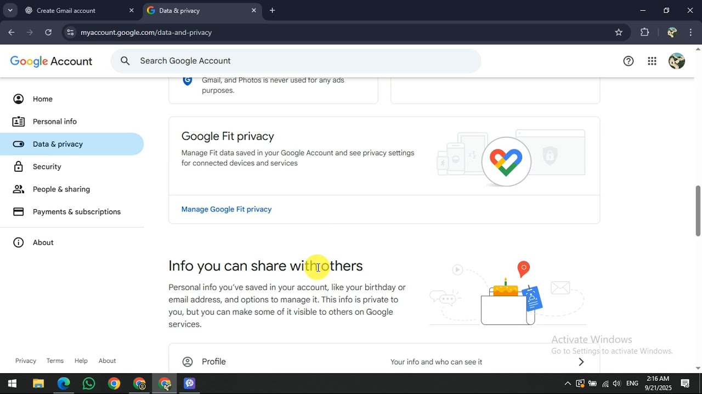Viewport: 702px width, 394px height.
Task: Click the Chrome profile avatar in toolbar
Action: click(x=672, y=32)
